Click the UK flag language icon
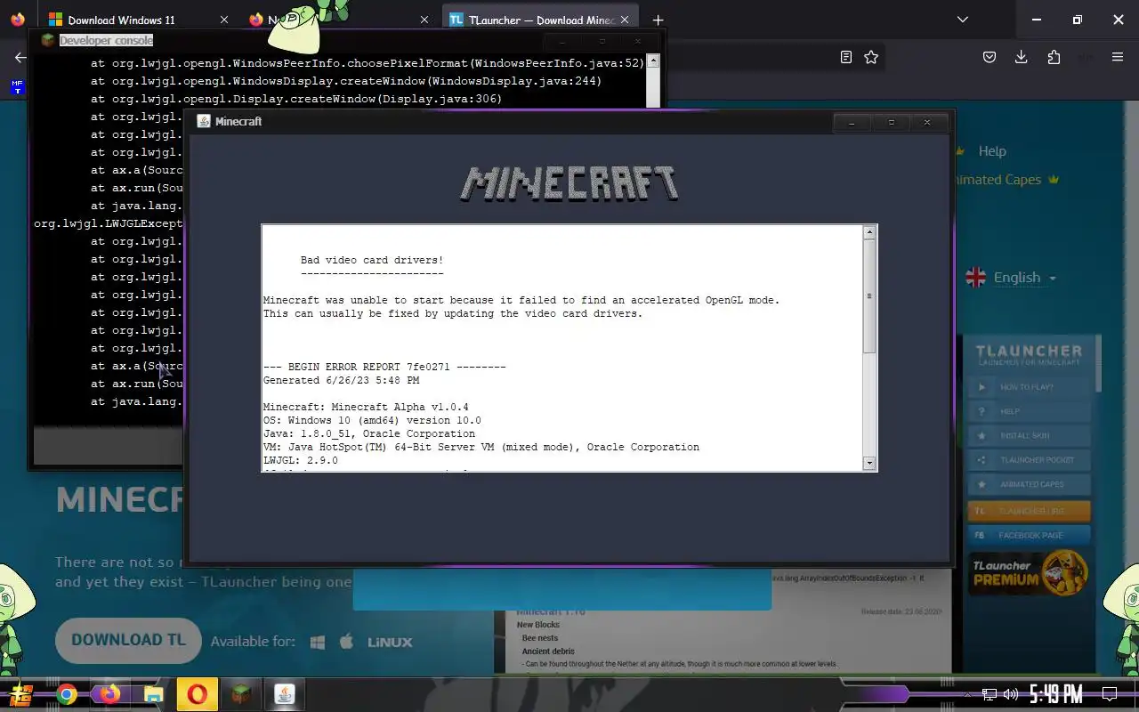Viewport: 1139px width, 712px height. 976,278
